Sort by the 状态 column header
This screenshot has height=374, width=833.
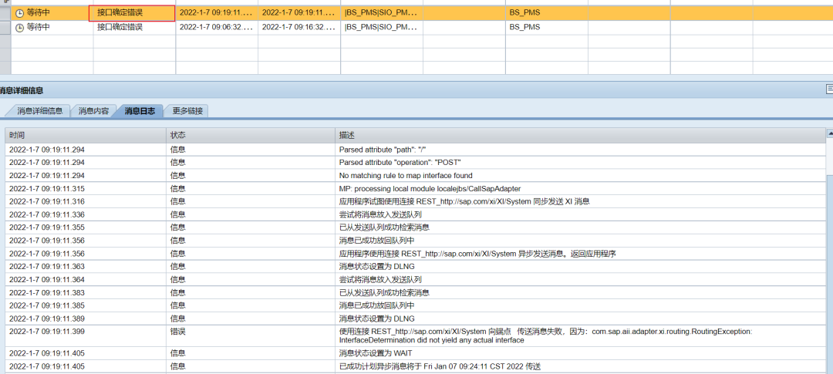251,136
